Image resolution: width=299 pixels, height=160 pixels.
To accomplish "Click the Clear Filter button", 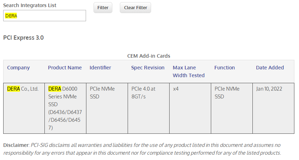I will click(x=135, y=8).
